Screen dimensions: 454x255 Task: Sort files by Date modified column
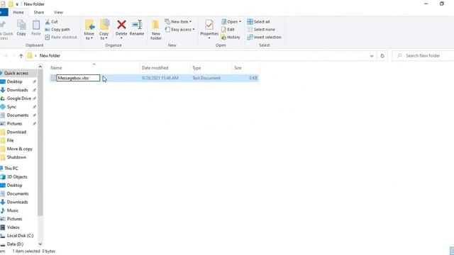point(155,68)
